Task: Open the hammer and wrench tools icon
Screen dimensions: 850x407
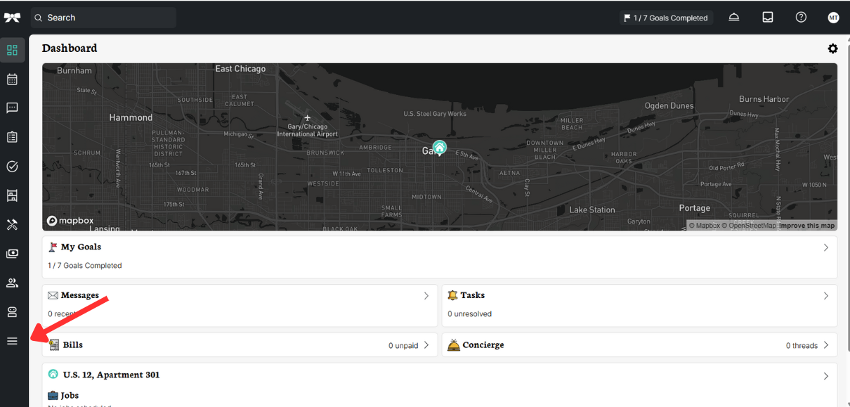Action: 12,225
